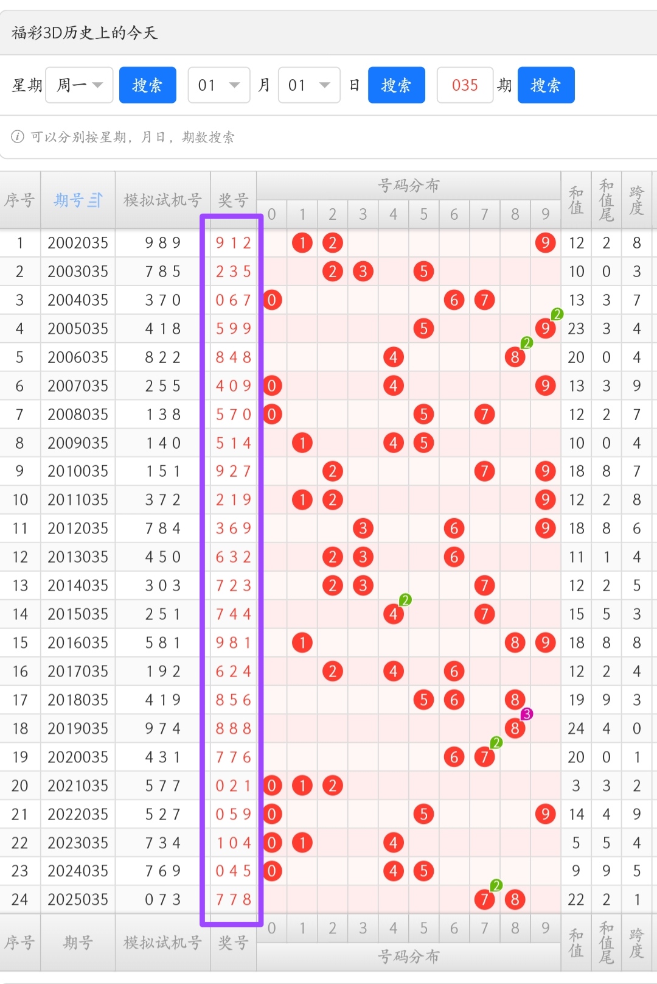
Task: Select issue 2023035 cell
Action: click(x=78, y=843)
